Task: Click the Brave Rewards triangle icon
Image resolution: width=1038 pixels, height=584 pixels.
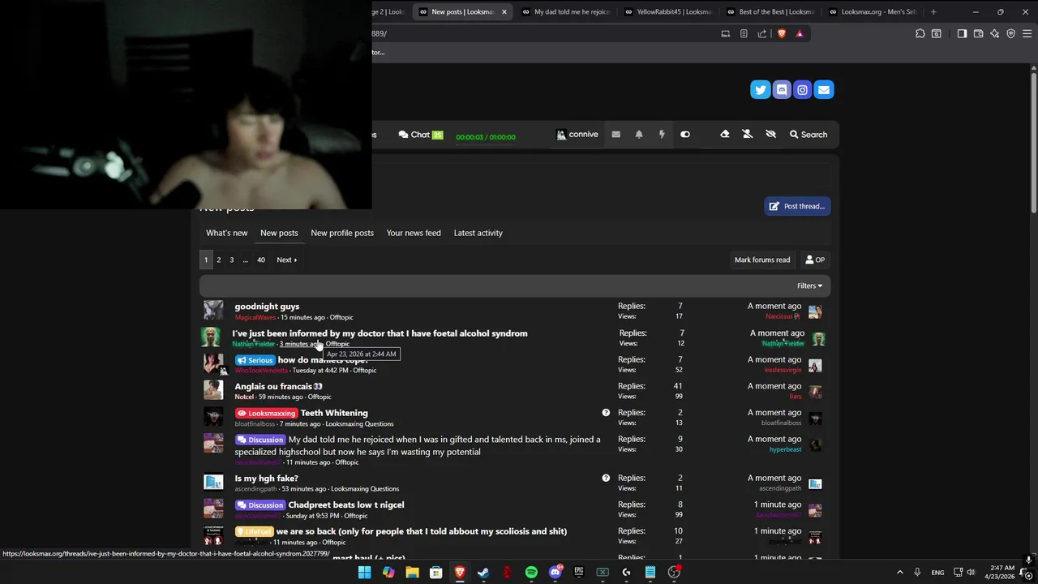Action: [800, 33]
